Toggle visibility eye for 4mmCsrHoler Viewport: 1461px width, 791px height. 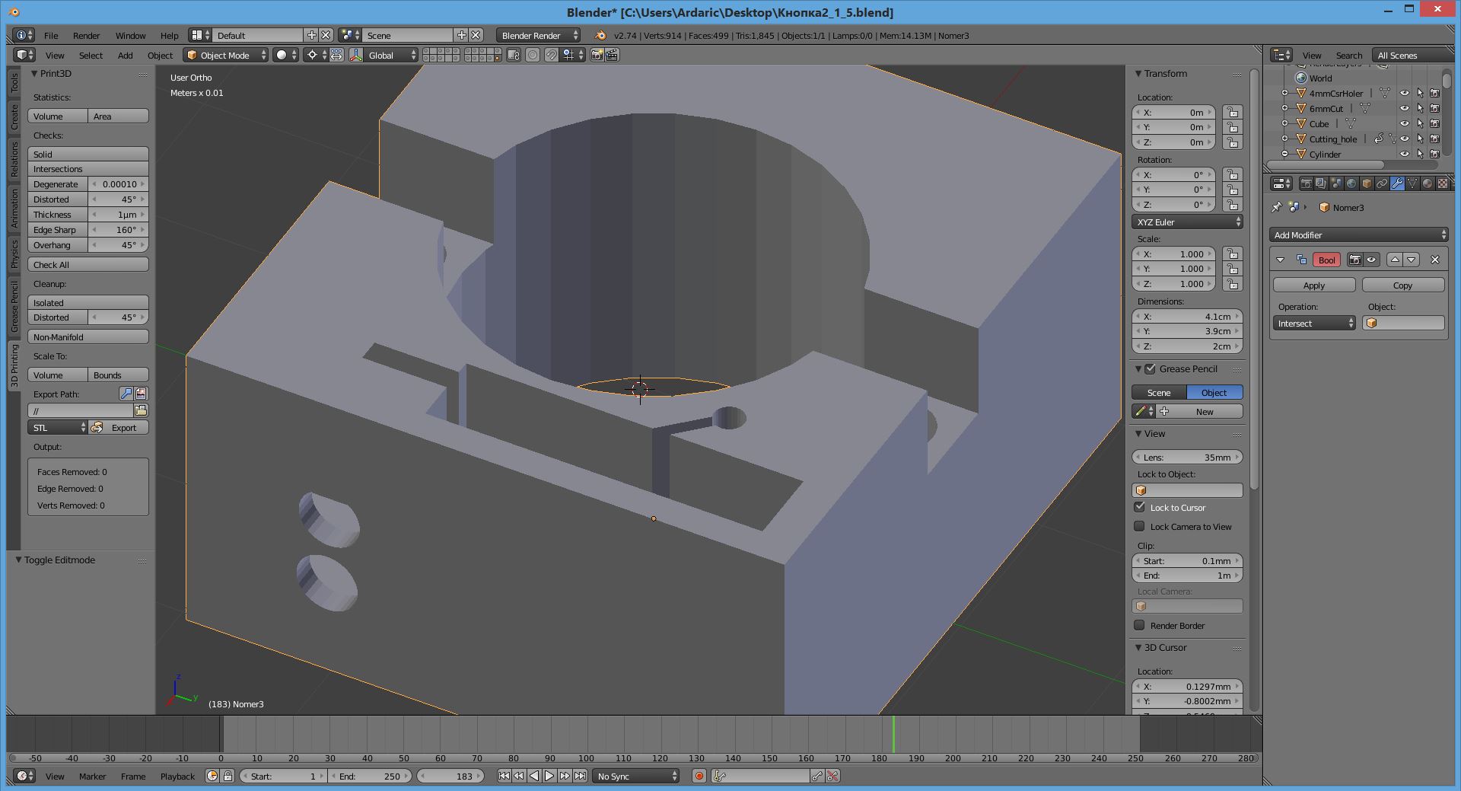[1405, 93]
